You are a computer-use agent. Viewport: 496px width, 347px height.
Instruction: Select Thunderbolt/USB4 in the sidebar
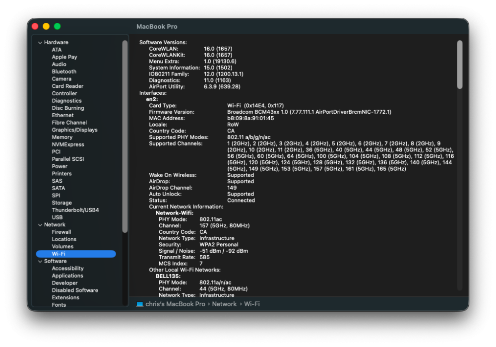click(x=75, y=210)
